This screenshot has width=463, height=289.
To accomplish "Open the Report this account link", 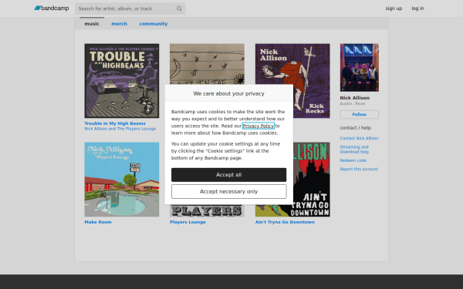I will pyautogui.click(x=359, y=169).
